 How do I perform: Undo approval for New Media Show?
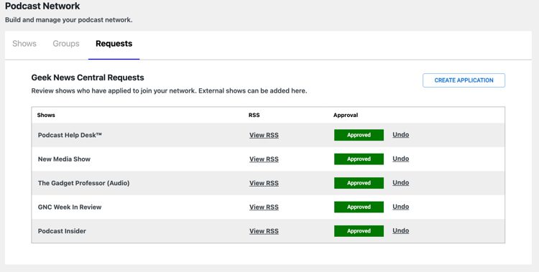(x=401, y=159)
